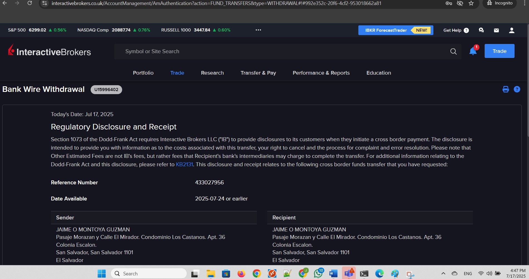Open the terminal from taskbar
Screen dimensions: 529x279
(364, 274)
